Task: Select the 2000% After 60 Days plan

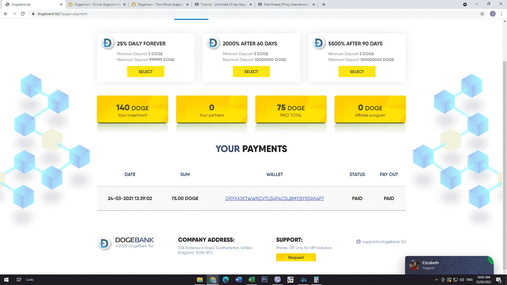Action: [251, 72]
